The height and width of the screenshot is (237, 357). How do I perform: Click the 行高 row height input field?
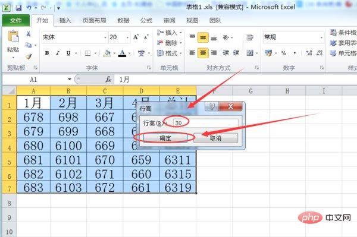pyautogui.click(x=206, y=123)
